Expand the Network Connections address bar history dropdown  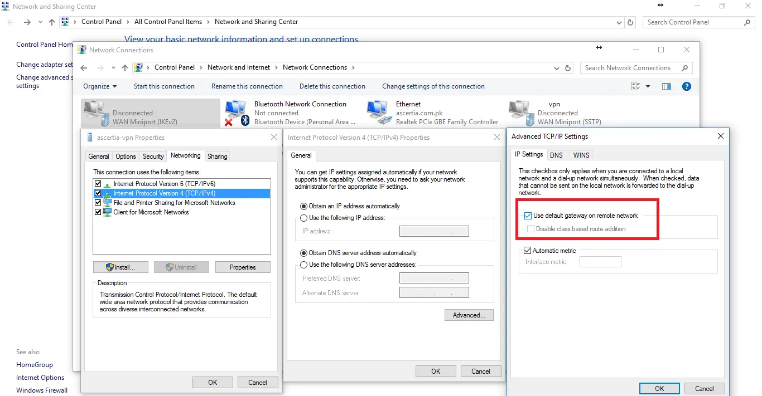[x=556, y=68]
